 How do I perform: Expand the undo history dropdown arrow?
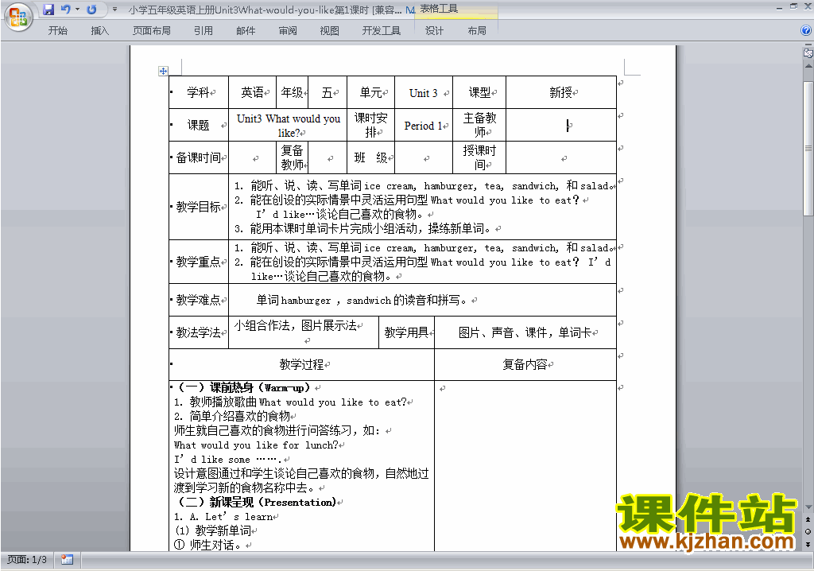(77, 10)
